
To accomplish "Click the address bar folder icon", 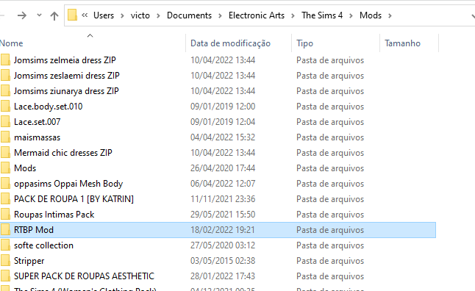I will (72, 15).
